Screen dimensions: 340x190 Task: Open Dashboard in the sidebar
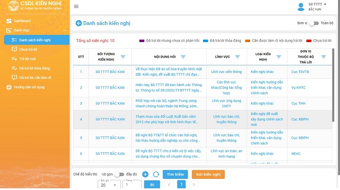tap(22, 21)
